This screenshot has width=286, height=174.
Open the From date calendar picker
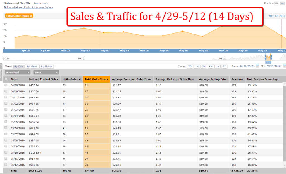pos(258,66)
